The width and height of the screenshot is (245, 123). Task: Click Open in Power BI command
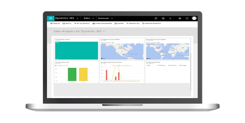click(x=151, y=23)
